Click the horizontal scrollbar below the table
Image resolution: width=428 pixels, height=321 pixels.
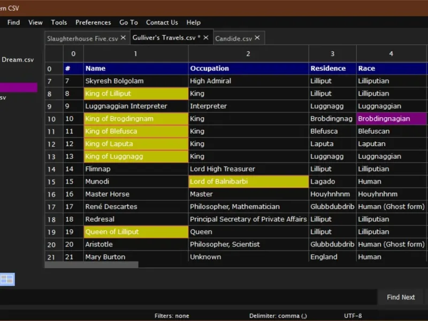click(x=91, y=264)
